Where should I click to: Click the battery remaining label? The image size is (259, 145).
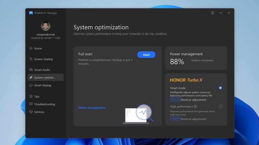tap(202, 60)
